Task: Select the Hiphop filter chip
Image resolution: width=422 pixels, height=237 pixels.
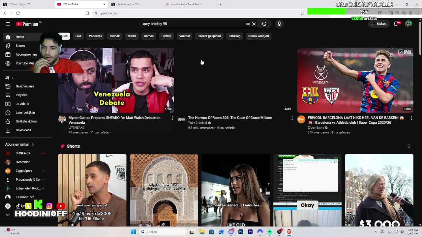Action: point(166,36)
